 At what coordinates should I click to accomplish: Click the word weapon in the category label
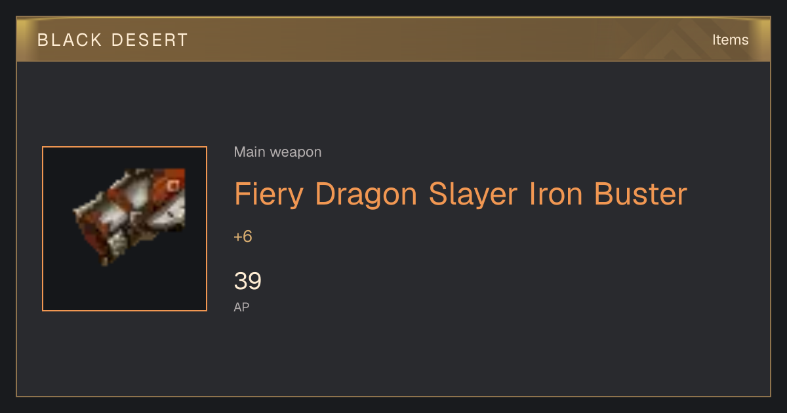pos(296,152)
